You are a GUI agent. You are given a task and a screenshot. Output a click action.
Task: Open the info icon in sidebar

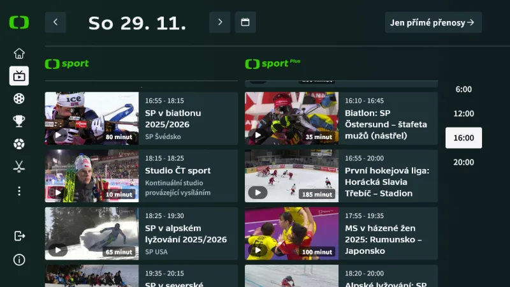[x=19, y=260]
